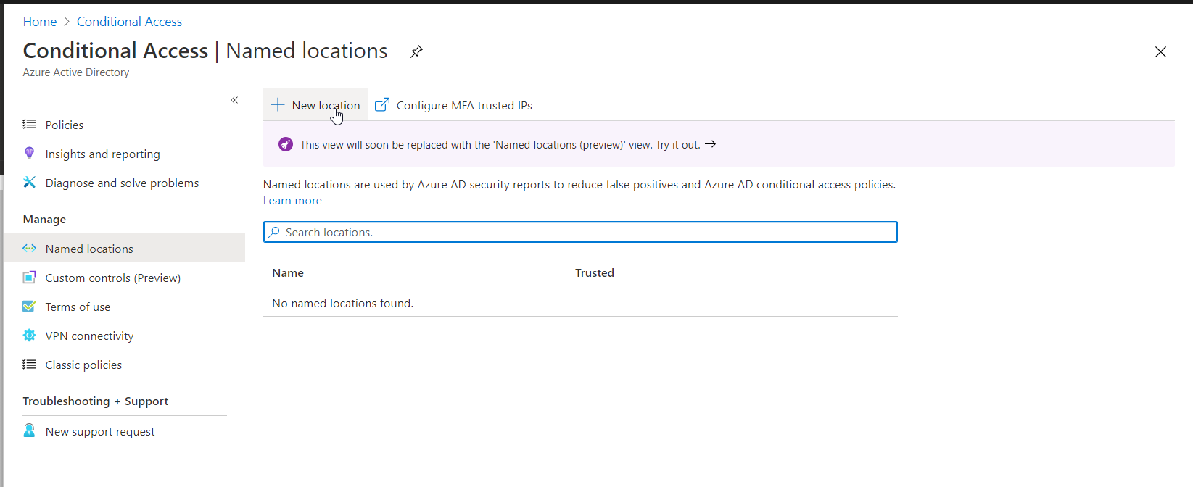Click the magnifier icon in search box
The height and width of the screenshot is (487, 1193).
(274, 232)
